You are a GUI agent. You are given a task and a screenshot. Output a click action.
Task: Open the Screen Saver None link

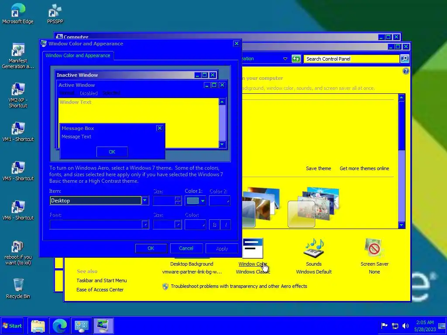pos(374,272)
